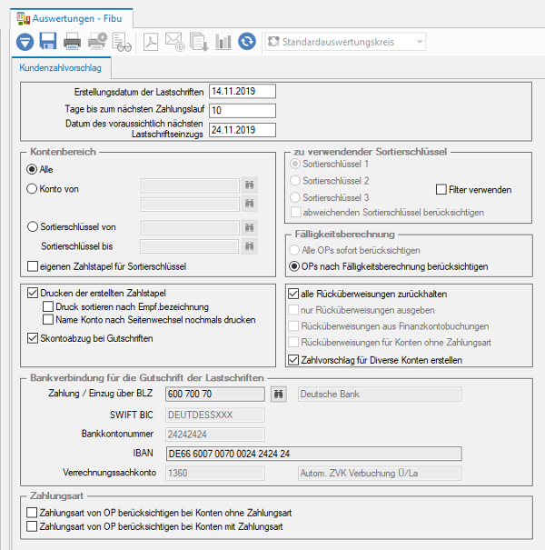This screenshot has height=550, width=545.
Task: Click the print with options icon
Action: click(x=97, y=41)
